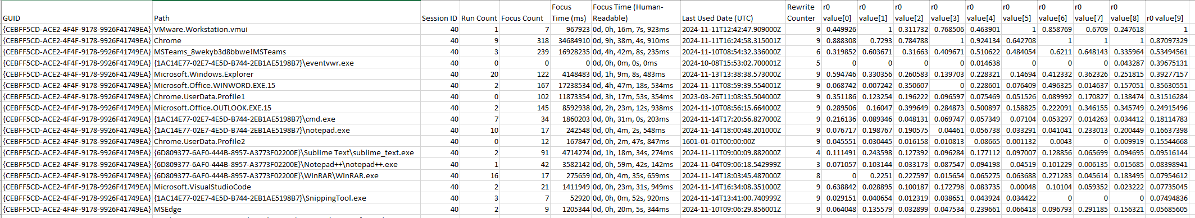
Task: Click the MSTeams_8wekyb3d8bbwe!MSTeams path cell
Action: (287, 52)
